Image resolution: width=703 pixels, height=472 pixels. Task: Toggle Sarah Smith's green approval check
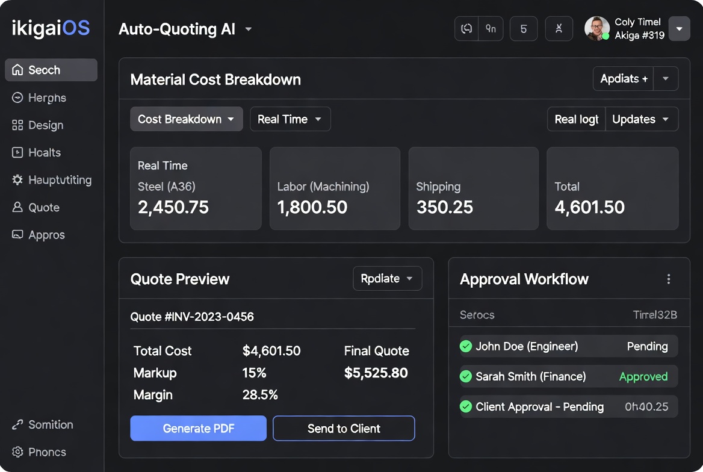point(465,376)
